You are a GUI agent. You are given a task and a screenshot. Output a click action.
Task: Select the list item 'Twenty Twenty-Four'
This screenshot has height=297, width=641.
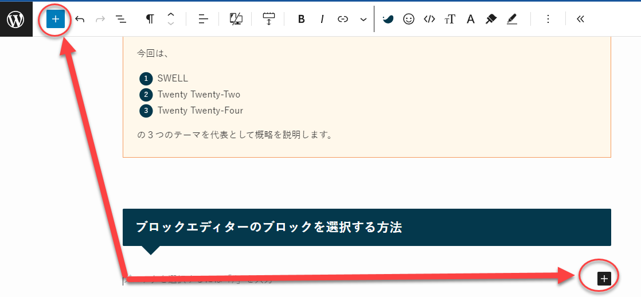(200, 111)
